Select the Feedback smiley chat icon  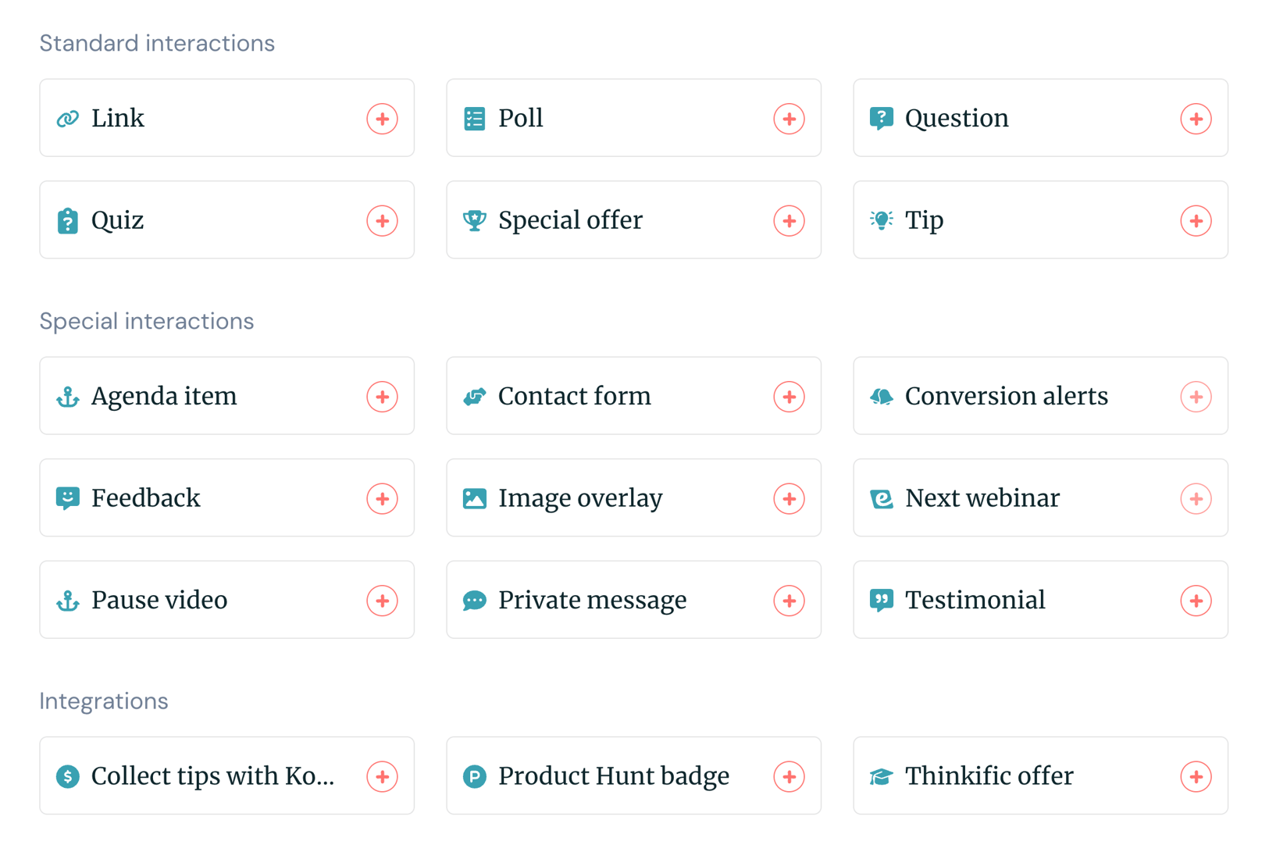pos(69,498)
